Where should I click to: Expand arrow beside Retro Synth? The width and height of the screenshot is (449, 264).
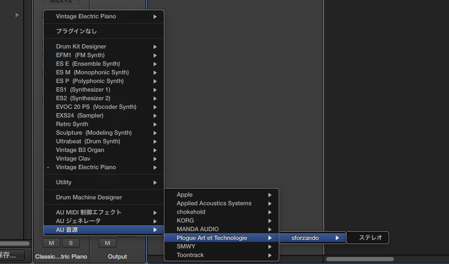(155, 124)
